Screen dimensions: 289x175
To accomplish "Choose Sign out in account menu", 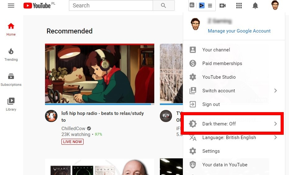I will click(234, 104).
